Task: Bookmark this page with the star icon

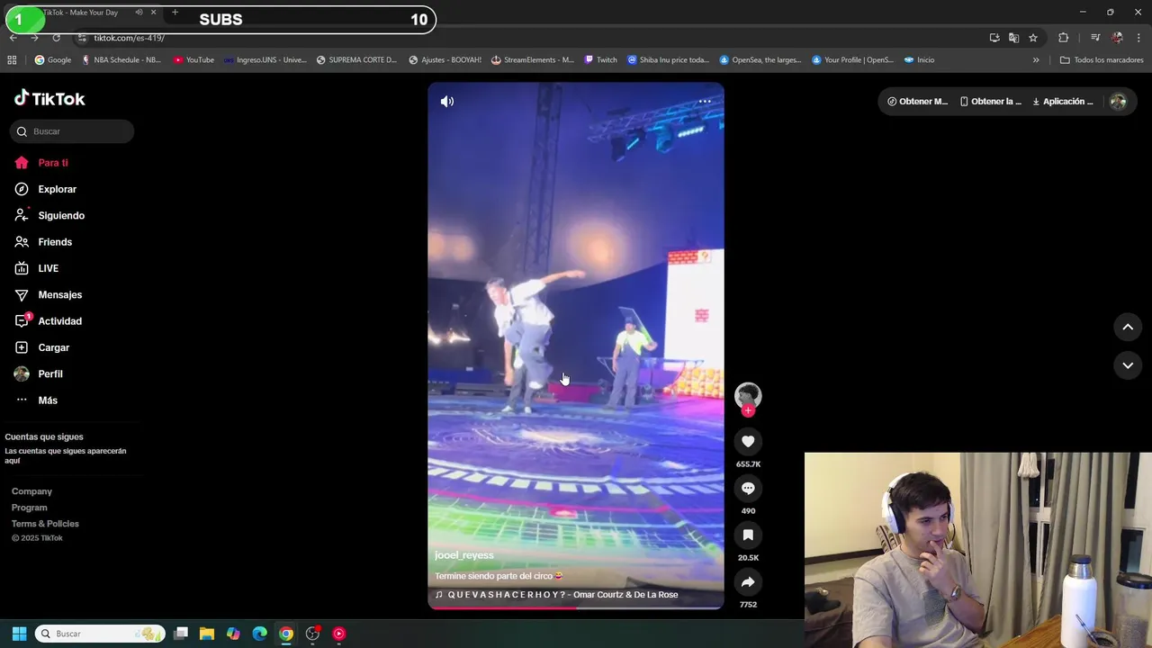Action: pyautogui.click(x=1033, y=38)
